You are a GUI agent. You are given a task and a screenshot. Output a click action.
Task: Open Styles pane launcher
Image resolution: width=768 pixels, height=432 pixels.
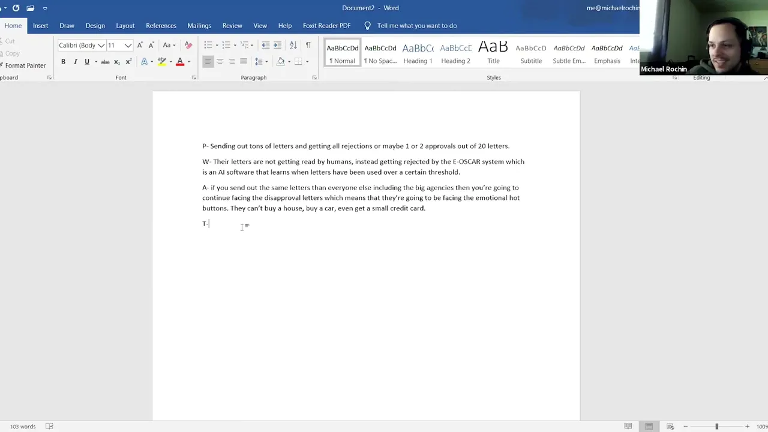[x=675, y=77]
